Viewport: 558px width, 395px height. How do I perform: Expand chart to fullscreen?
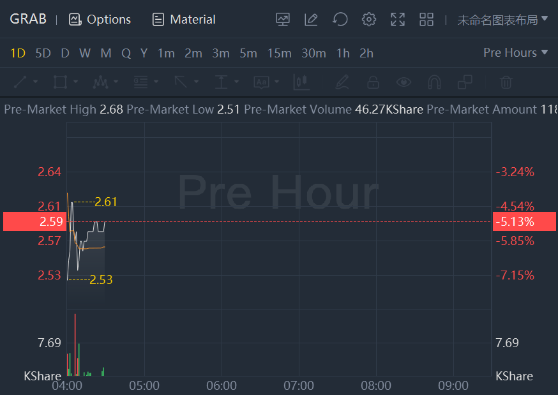[398, 19]
